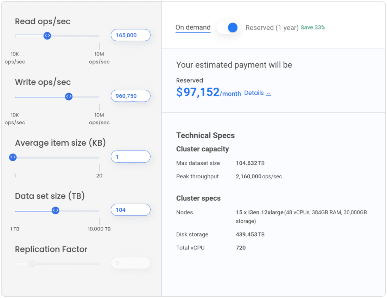Click the Write ops/sec input showing 960,750
Screen dimensions: 387x298
pos(131,96)
